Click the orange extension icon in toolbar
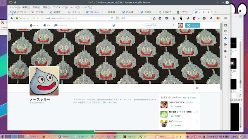 tap(218, 18)
